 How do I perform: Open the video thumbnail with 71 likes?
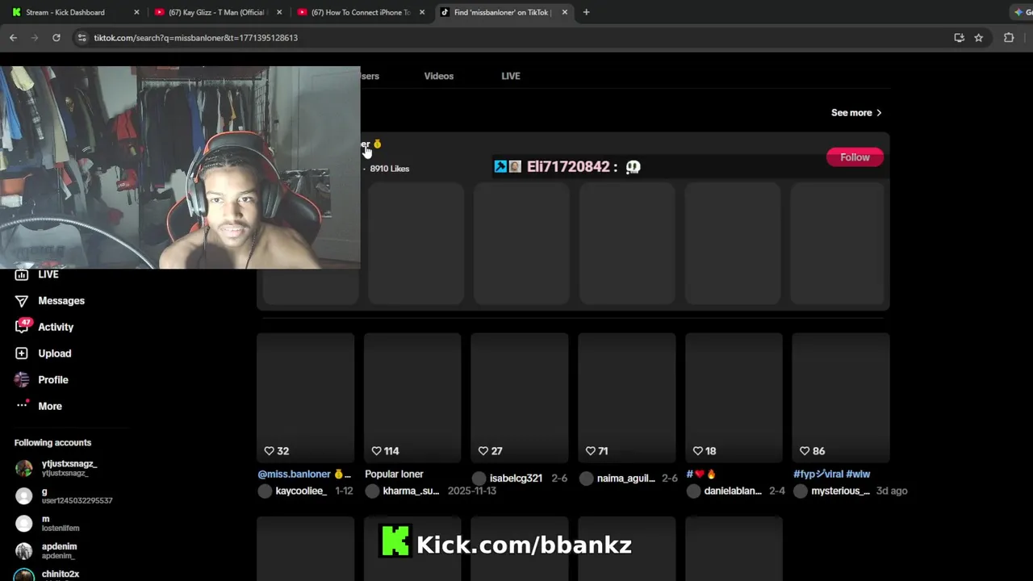coord(627,398)
